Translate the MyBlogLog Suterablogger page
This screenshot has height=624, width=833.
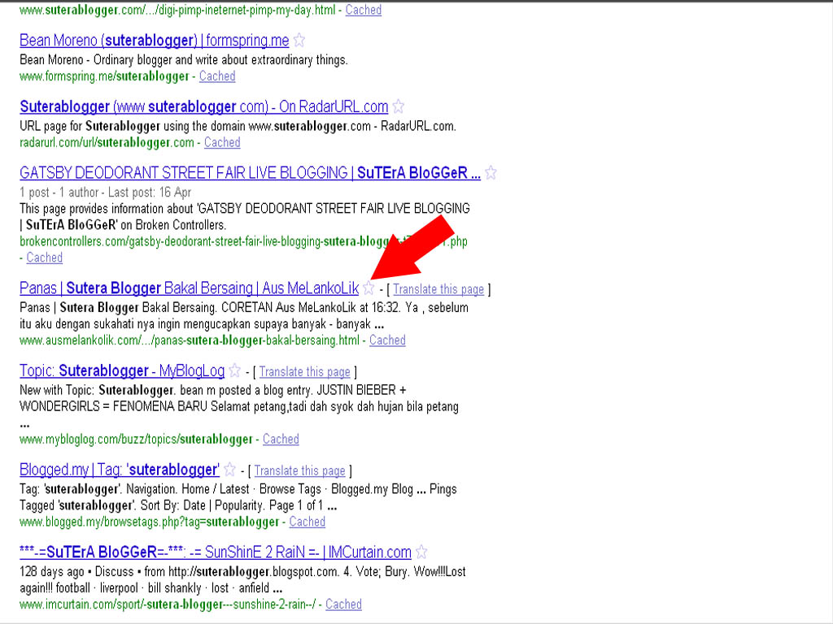click(304, 372)
